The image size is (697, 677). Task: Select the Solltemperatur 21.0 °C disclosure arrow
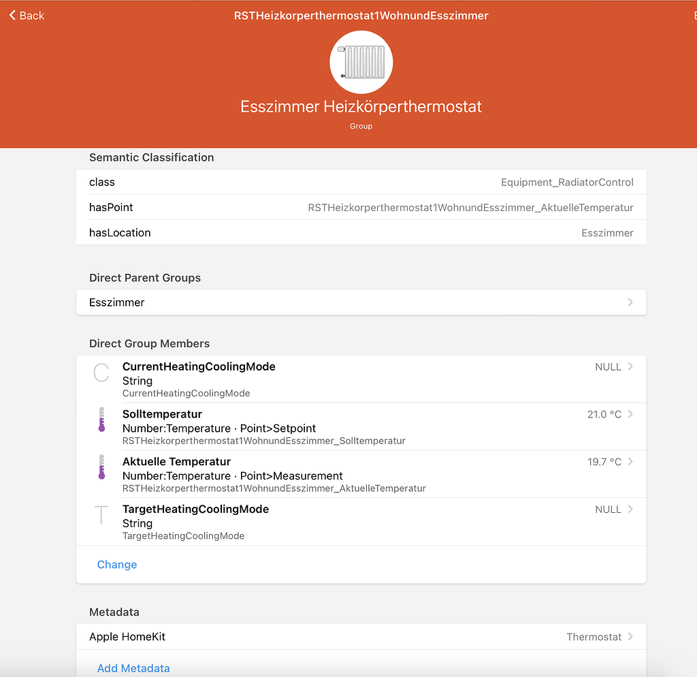click(x=626, y=413)
